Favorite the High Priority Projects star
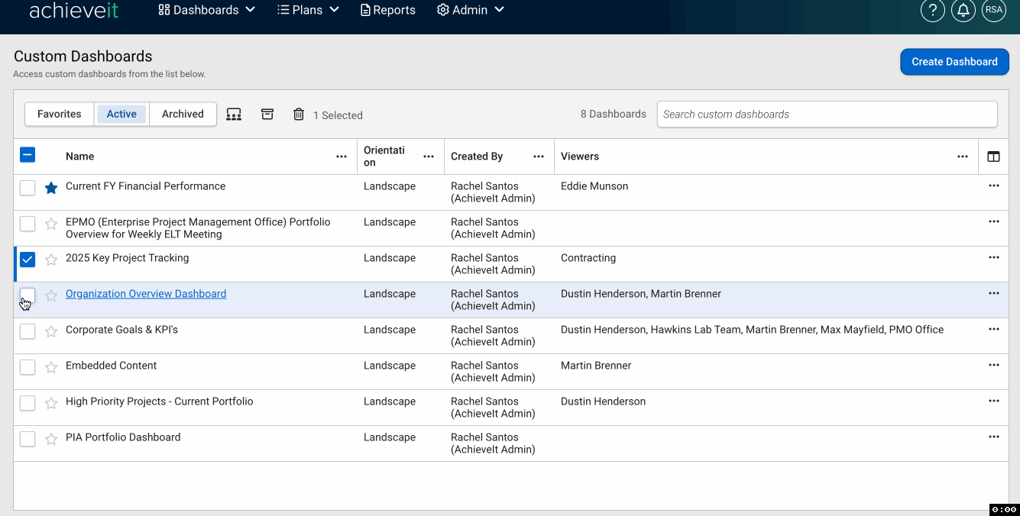The image size is (1020, 516). (x=51, y=403)
